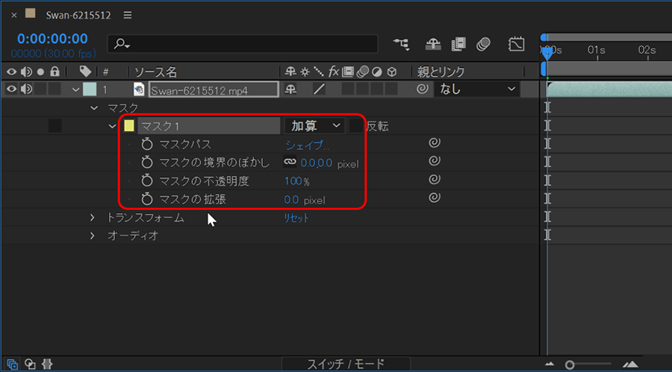Enable stopwatch for マスクの拡張
Screen dimensions: 672x372
147,198
